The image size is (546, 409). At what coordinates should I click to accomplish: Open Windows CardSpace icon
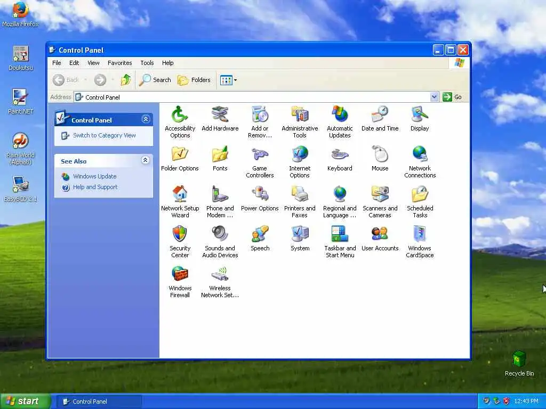tap(420, 242)
